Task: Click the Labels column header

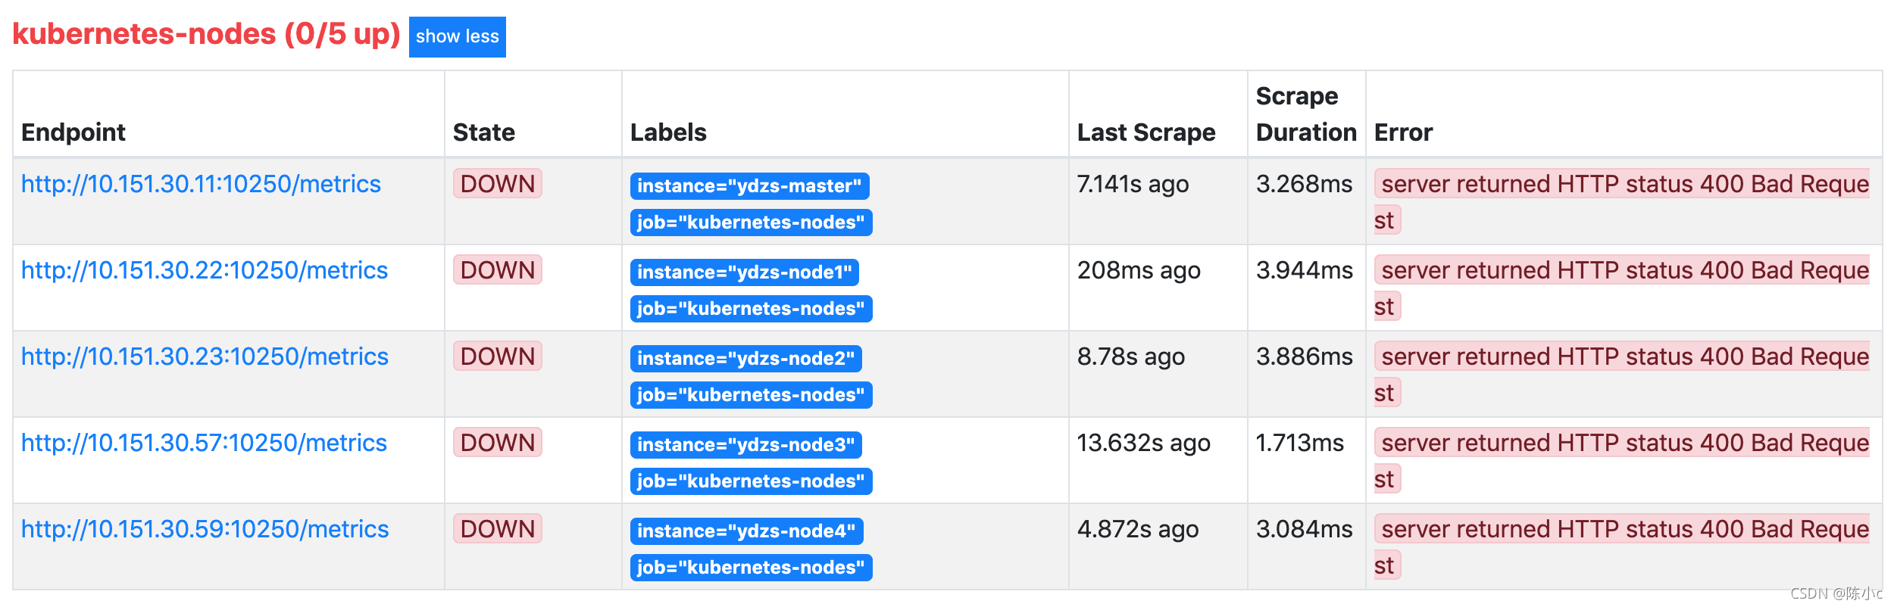Action: (668, 132)
